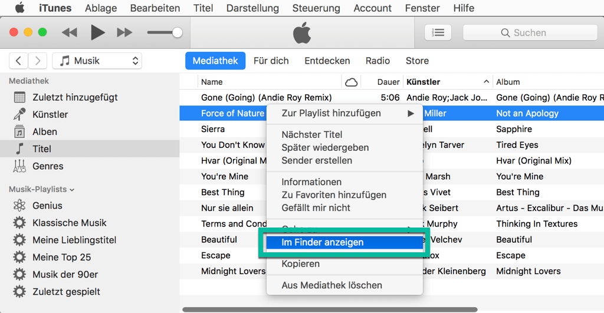Image resolution: width=604 pixels, height=313 pixels.
Task: Open the Genius playlist
Action: [90, 206]
